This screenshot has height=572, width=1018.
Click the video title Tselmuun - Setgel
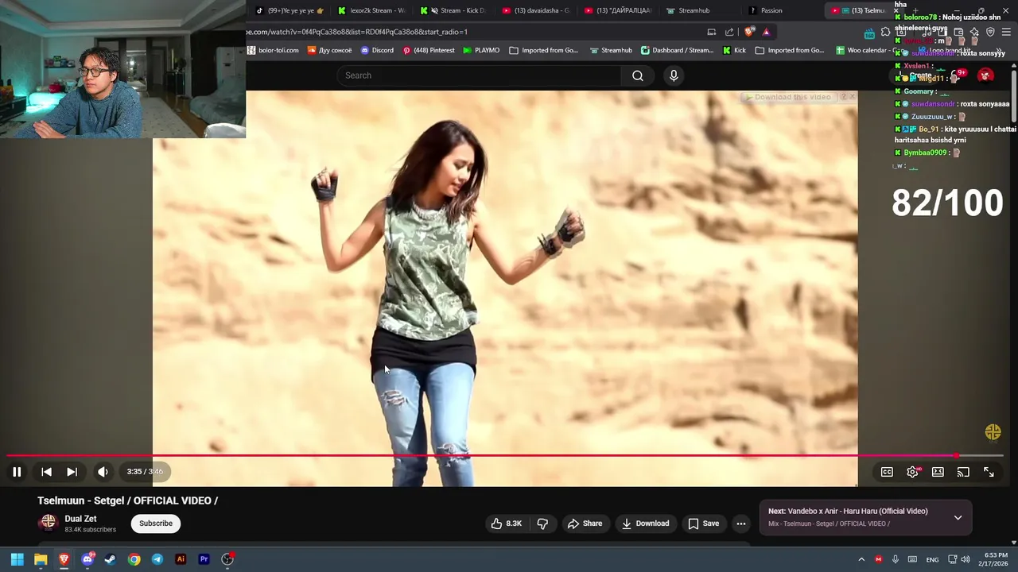(x=128, y=500)
